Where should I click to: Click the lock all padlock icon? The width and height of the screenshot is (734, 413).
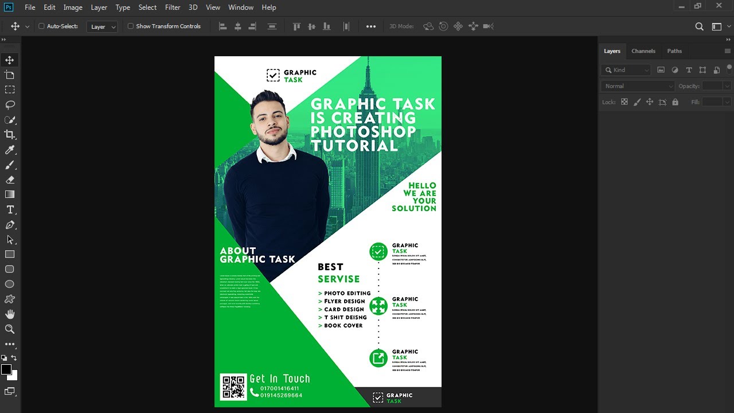point(675,102)
